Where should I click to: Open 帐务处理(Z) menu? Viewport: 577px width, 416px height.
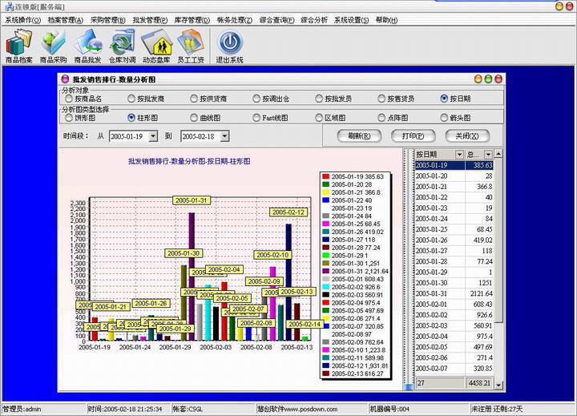click(x=235, y=20)
